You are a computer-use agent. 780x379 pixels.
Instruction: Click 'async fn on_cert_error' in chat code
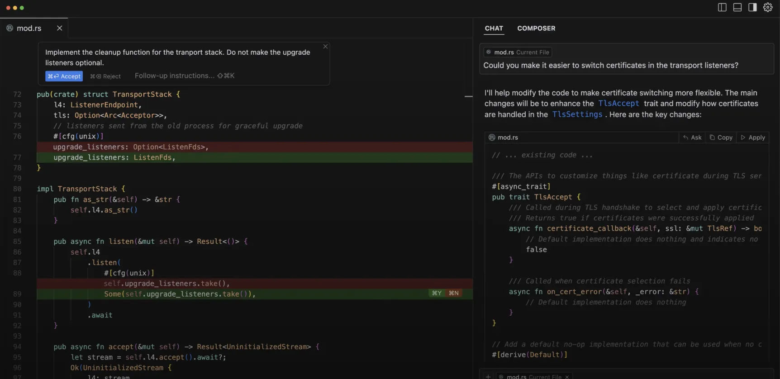(604, 292)
